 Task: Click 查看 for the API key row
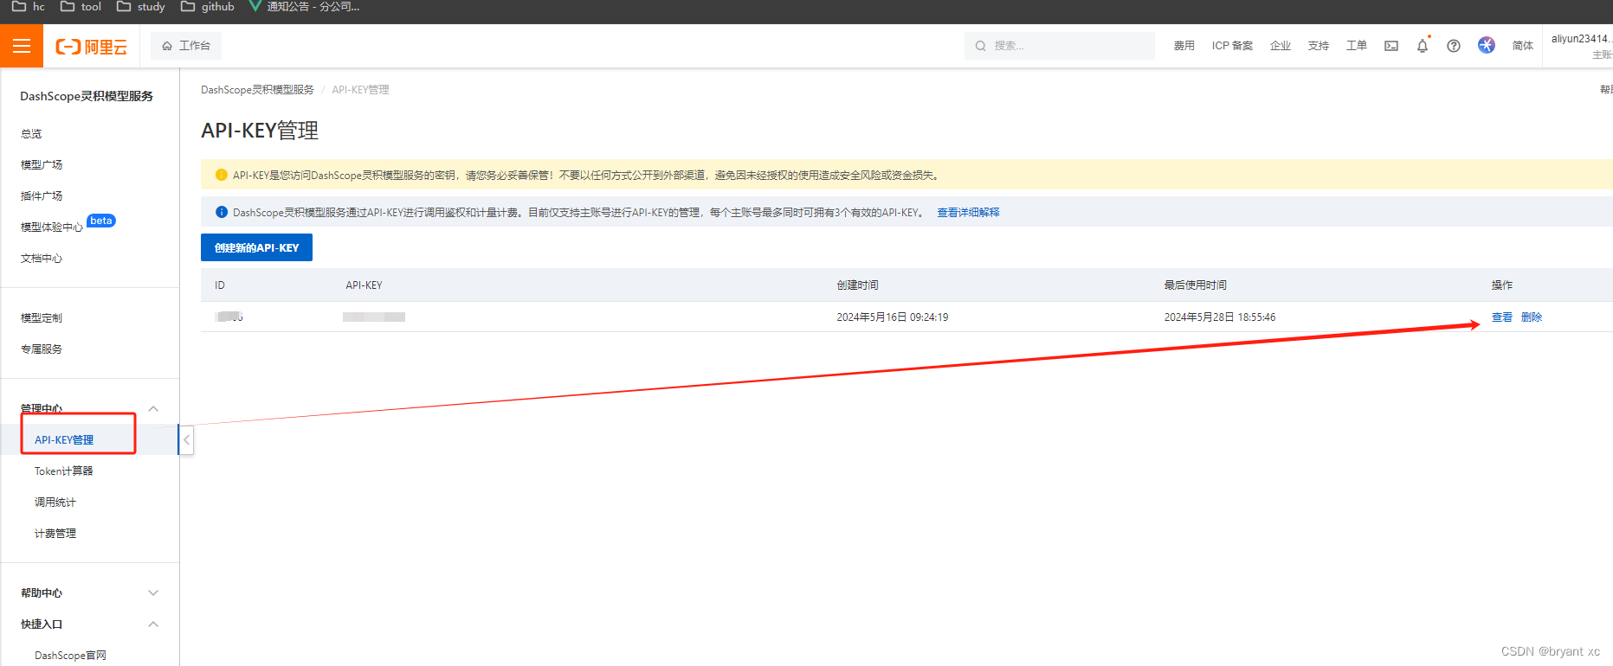pyautogui.click(x=1501, y=317)
